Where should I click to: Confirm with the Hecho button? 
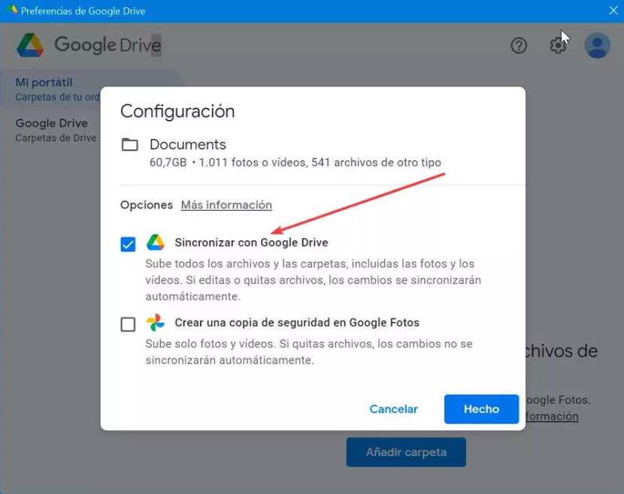point(481,409)
